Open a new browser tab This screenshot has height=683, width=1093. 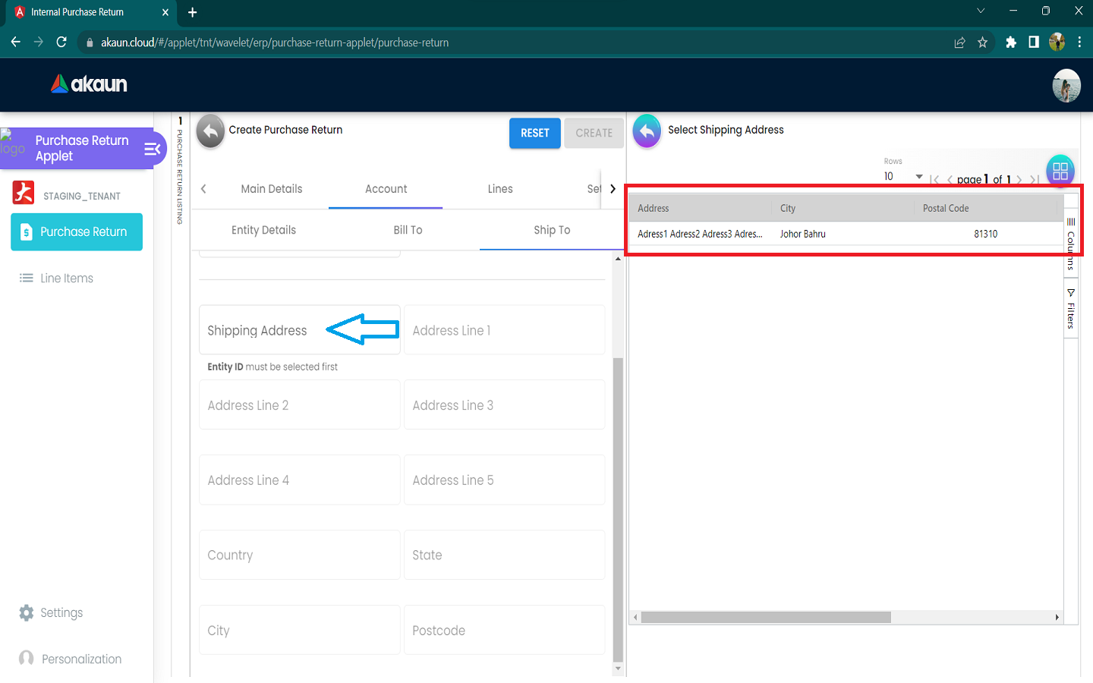[193, 12]
